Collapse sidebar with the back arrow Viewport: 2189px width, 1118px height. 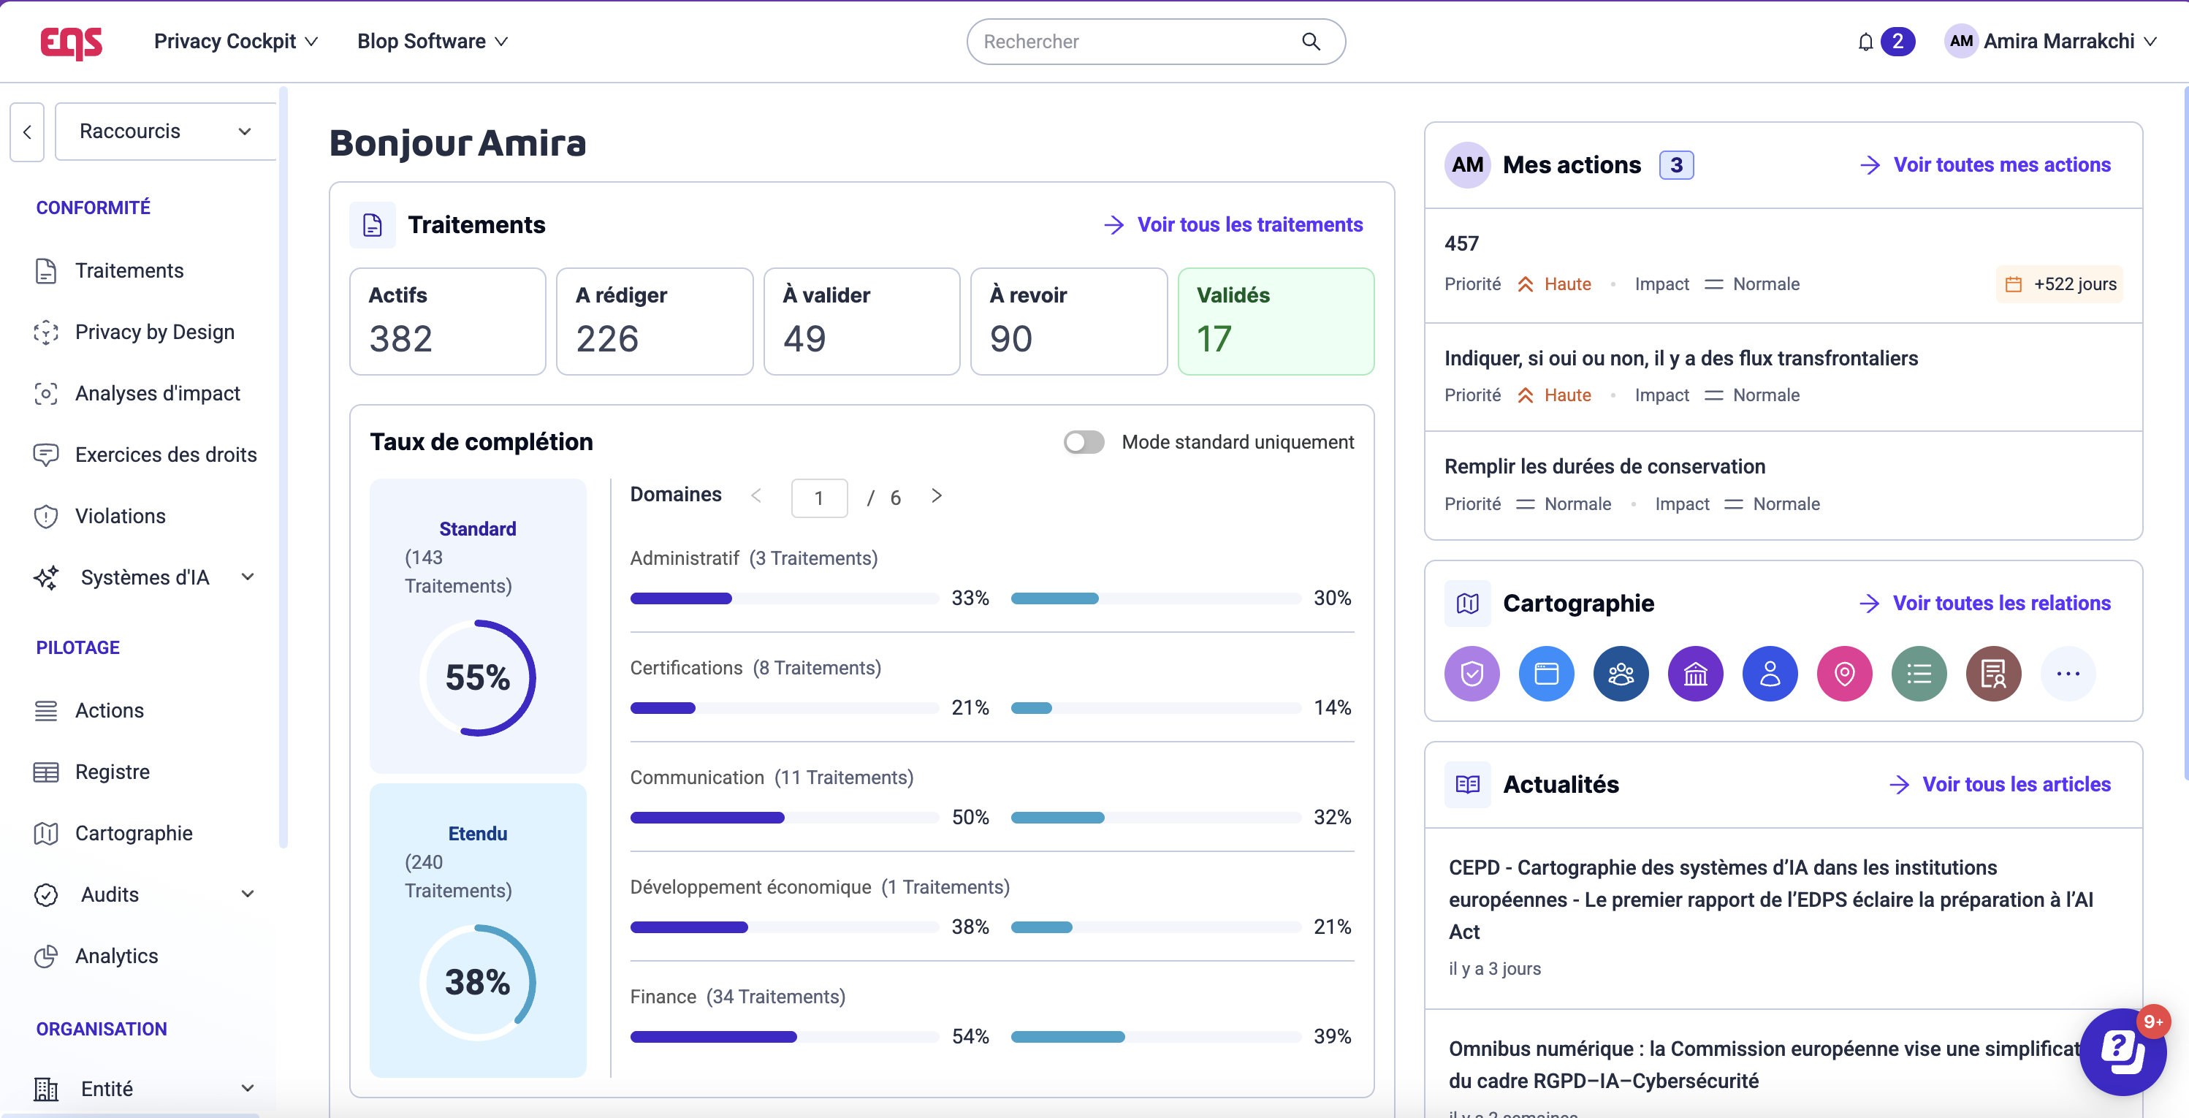pyautogui.click(x=27, y=132)
